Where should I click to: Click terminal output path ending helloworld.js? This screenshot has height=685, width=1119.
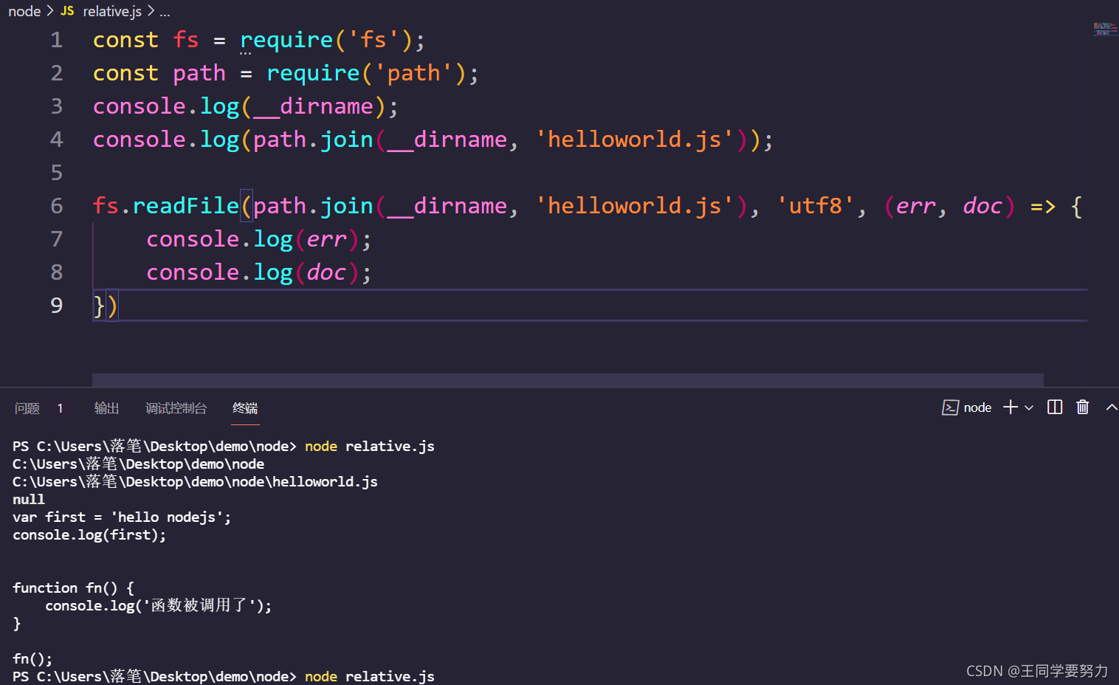[195, 482]
